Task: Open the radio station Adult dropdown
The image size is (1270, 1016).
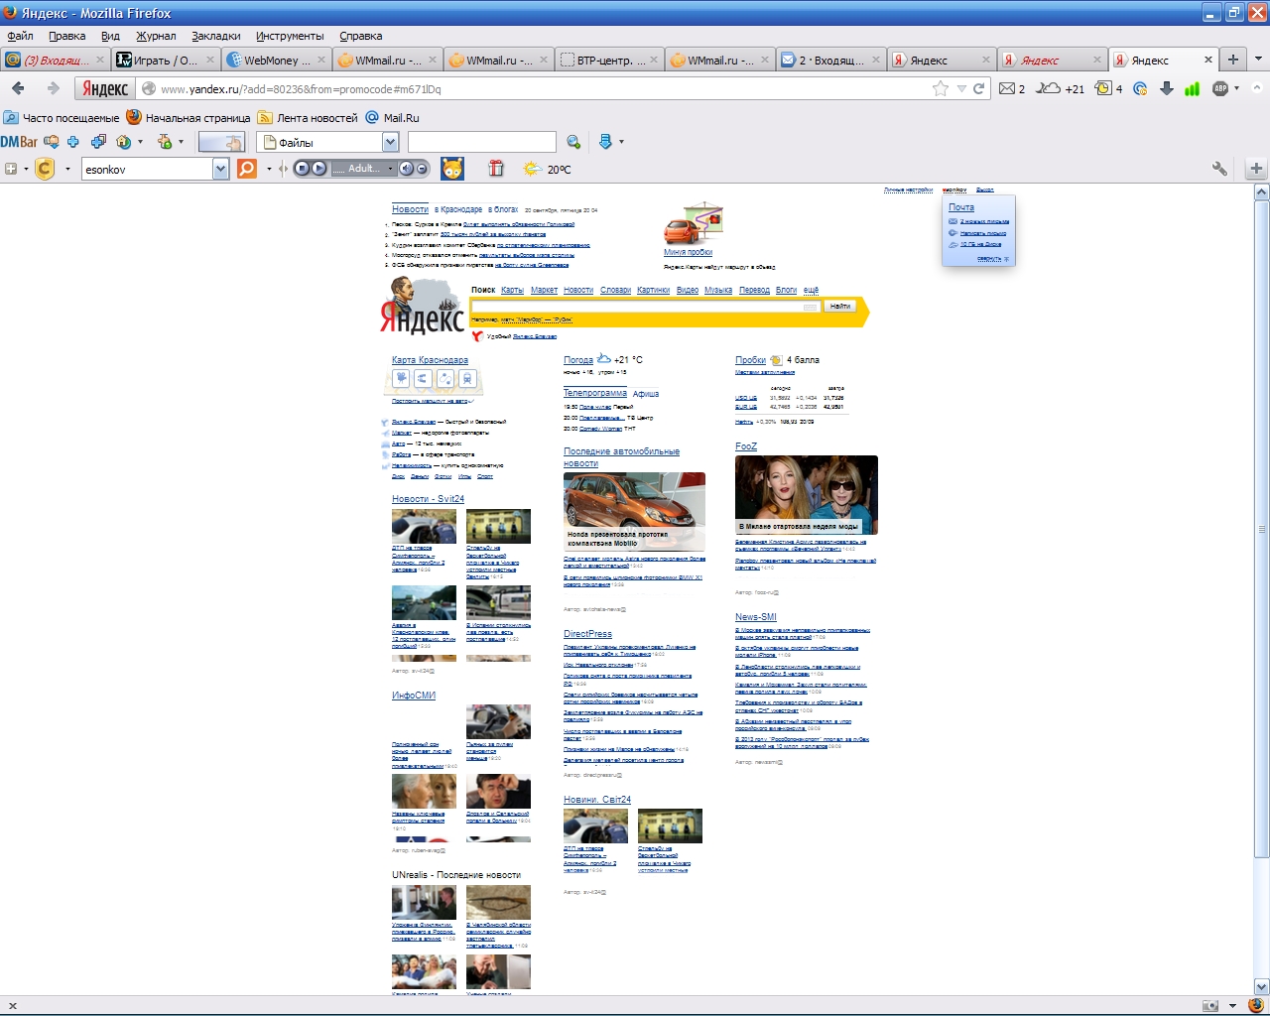Action: pyautogui.click(x=390, y=169)
